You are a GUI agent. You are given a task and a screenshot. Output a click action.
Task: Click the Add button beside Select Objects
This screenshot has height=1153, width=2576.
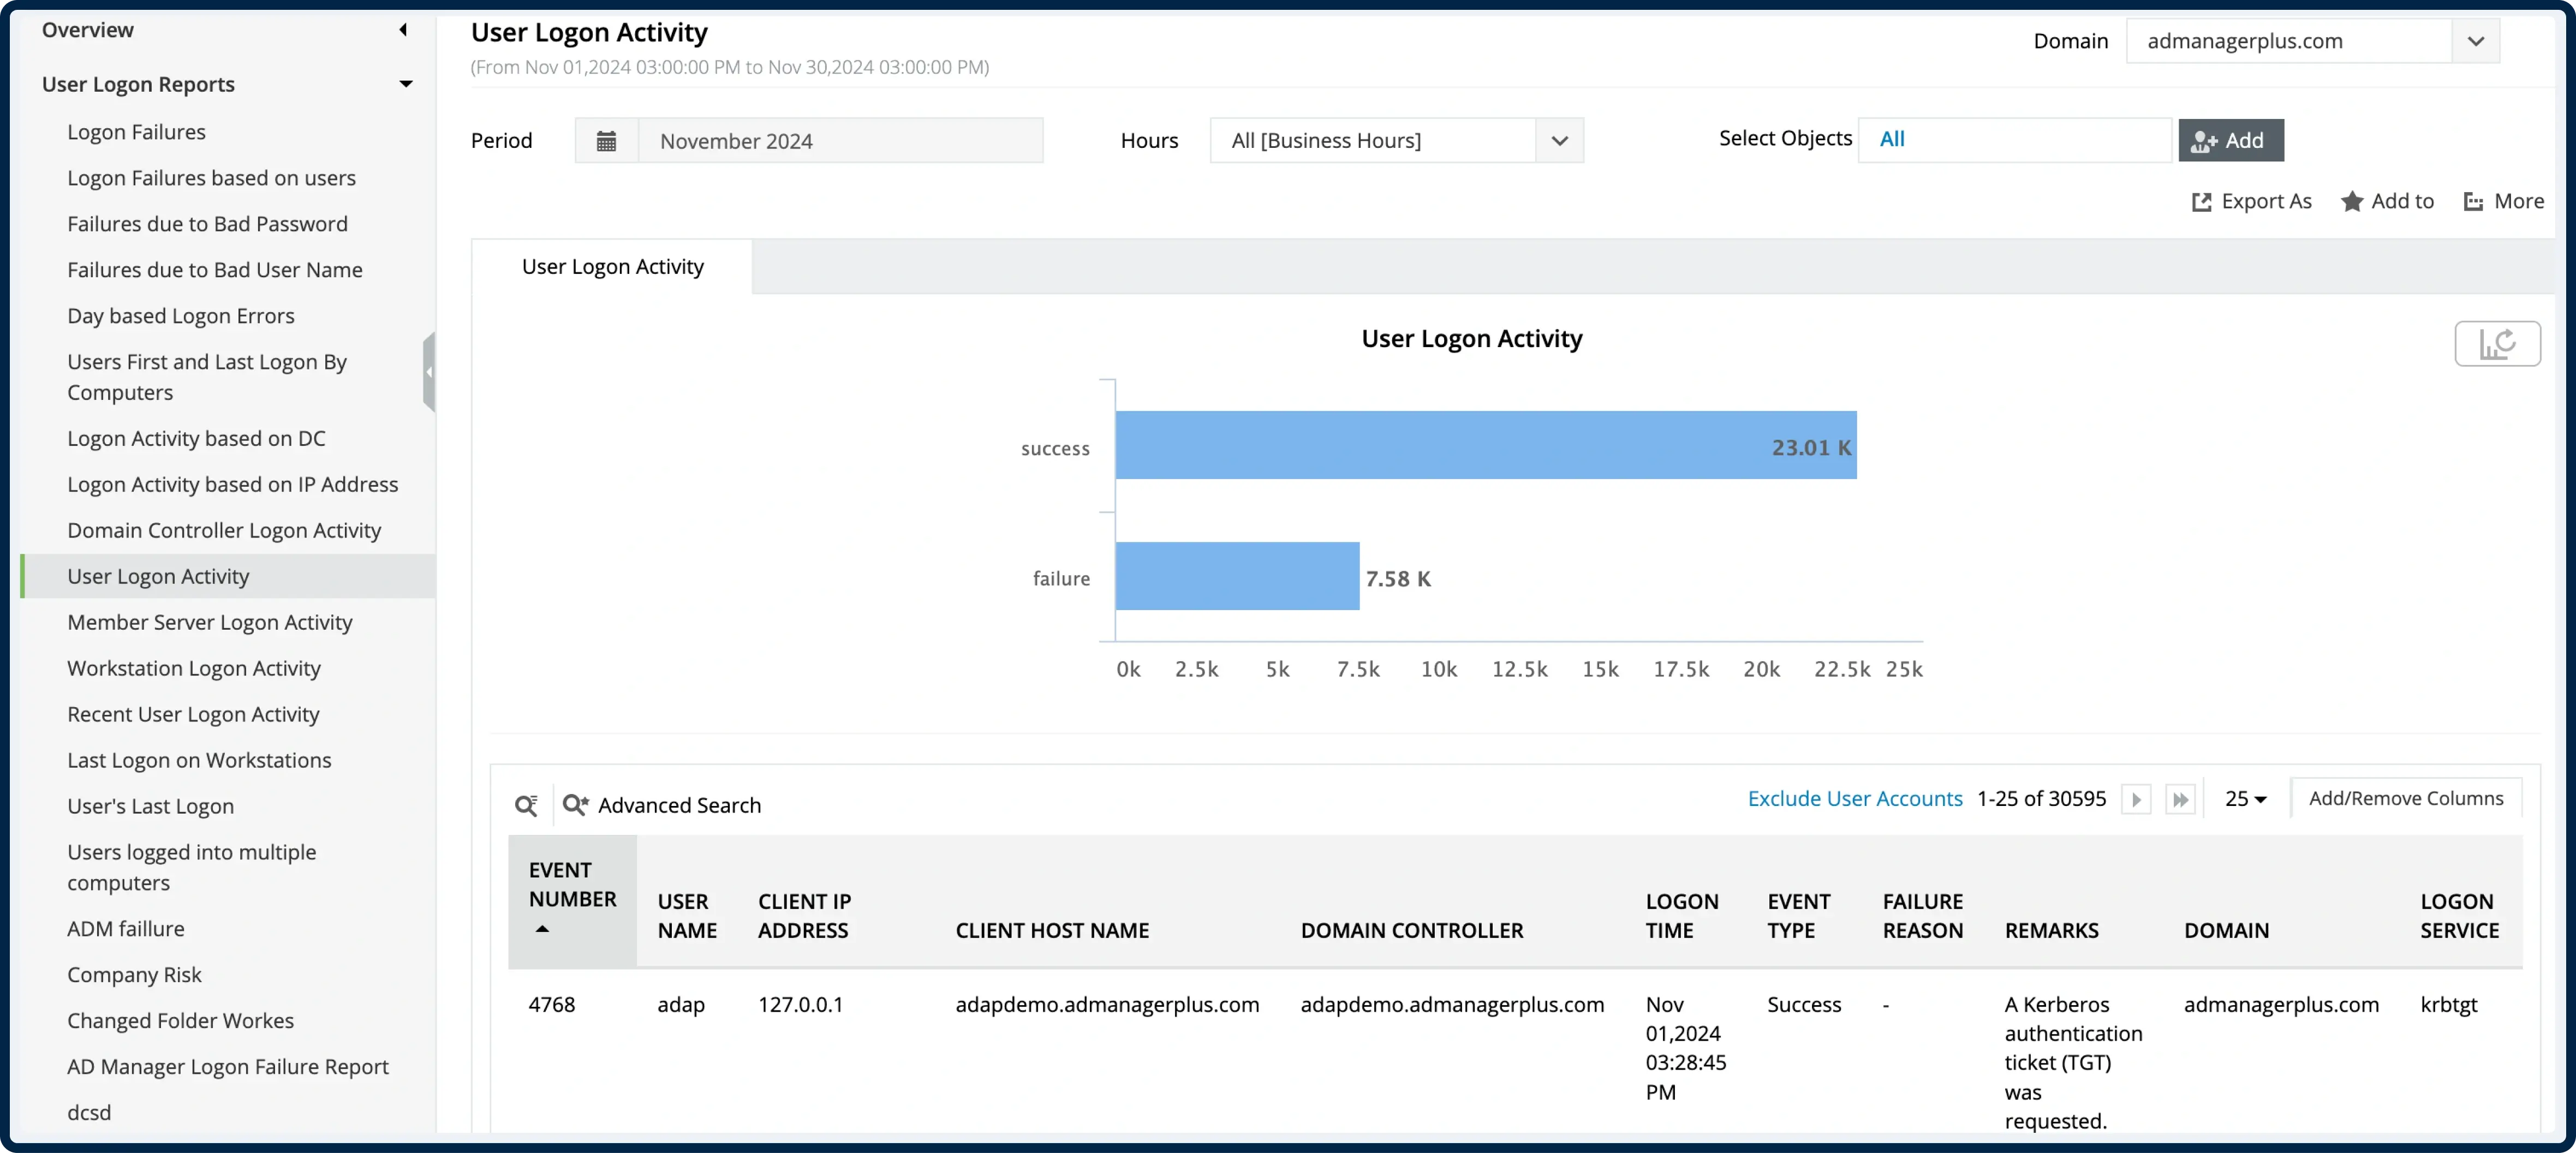pos(2231,140)
